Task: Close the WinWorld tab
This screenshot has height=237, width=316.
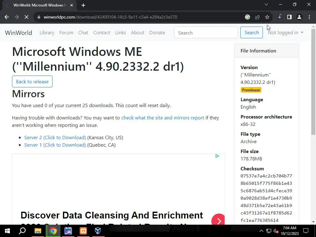Action: (72, 5)
